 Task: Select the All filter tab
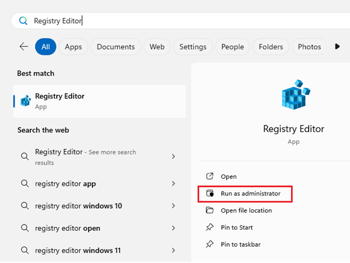(x=45, y=46)
